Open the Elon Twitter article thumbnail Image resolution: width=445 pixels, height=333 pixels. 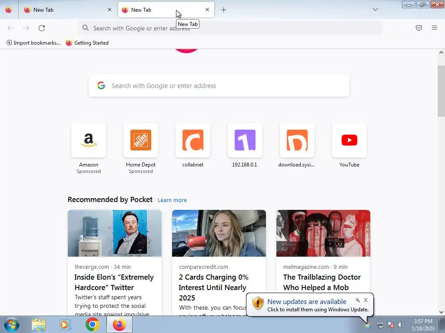point(115,233)
